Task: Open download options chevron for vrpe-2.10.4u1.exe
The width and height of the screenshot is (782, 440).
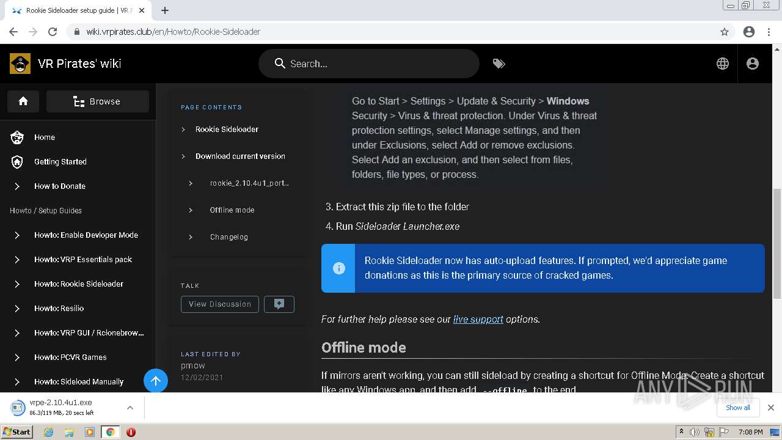Action: [x=130, y=408]
